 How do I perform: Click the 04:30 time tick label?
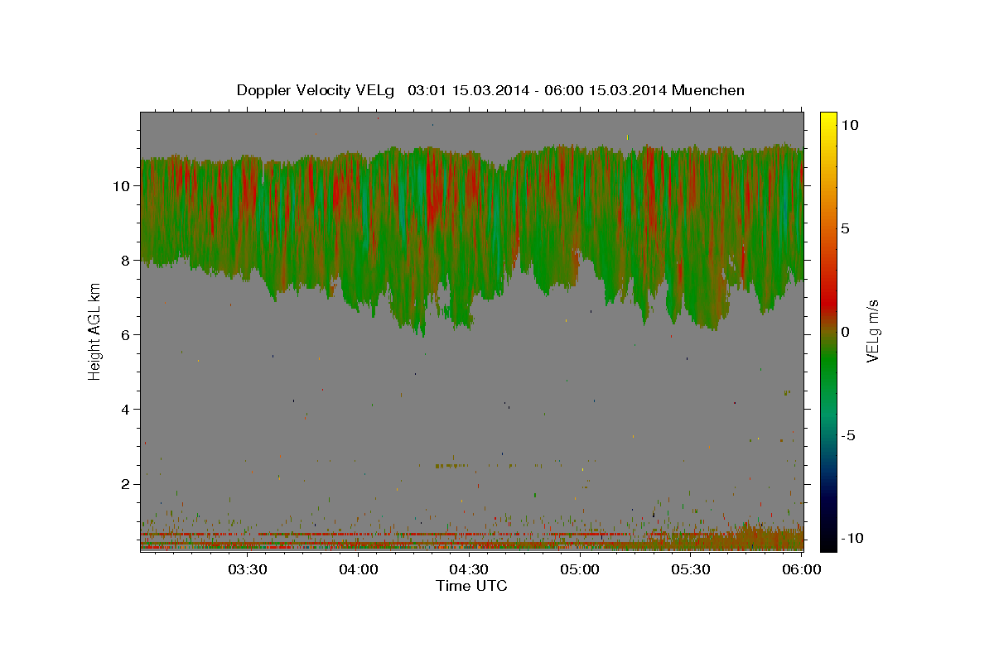[469, 569]
